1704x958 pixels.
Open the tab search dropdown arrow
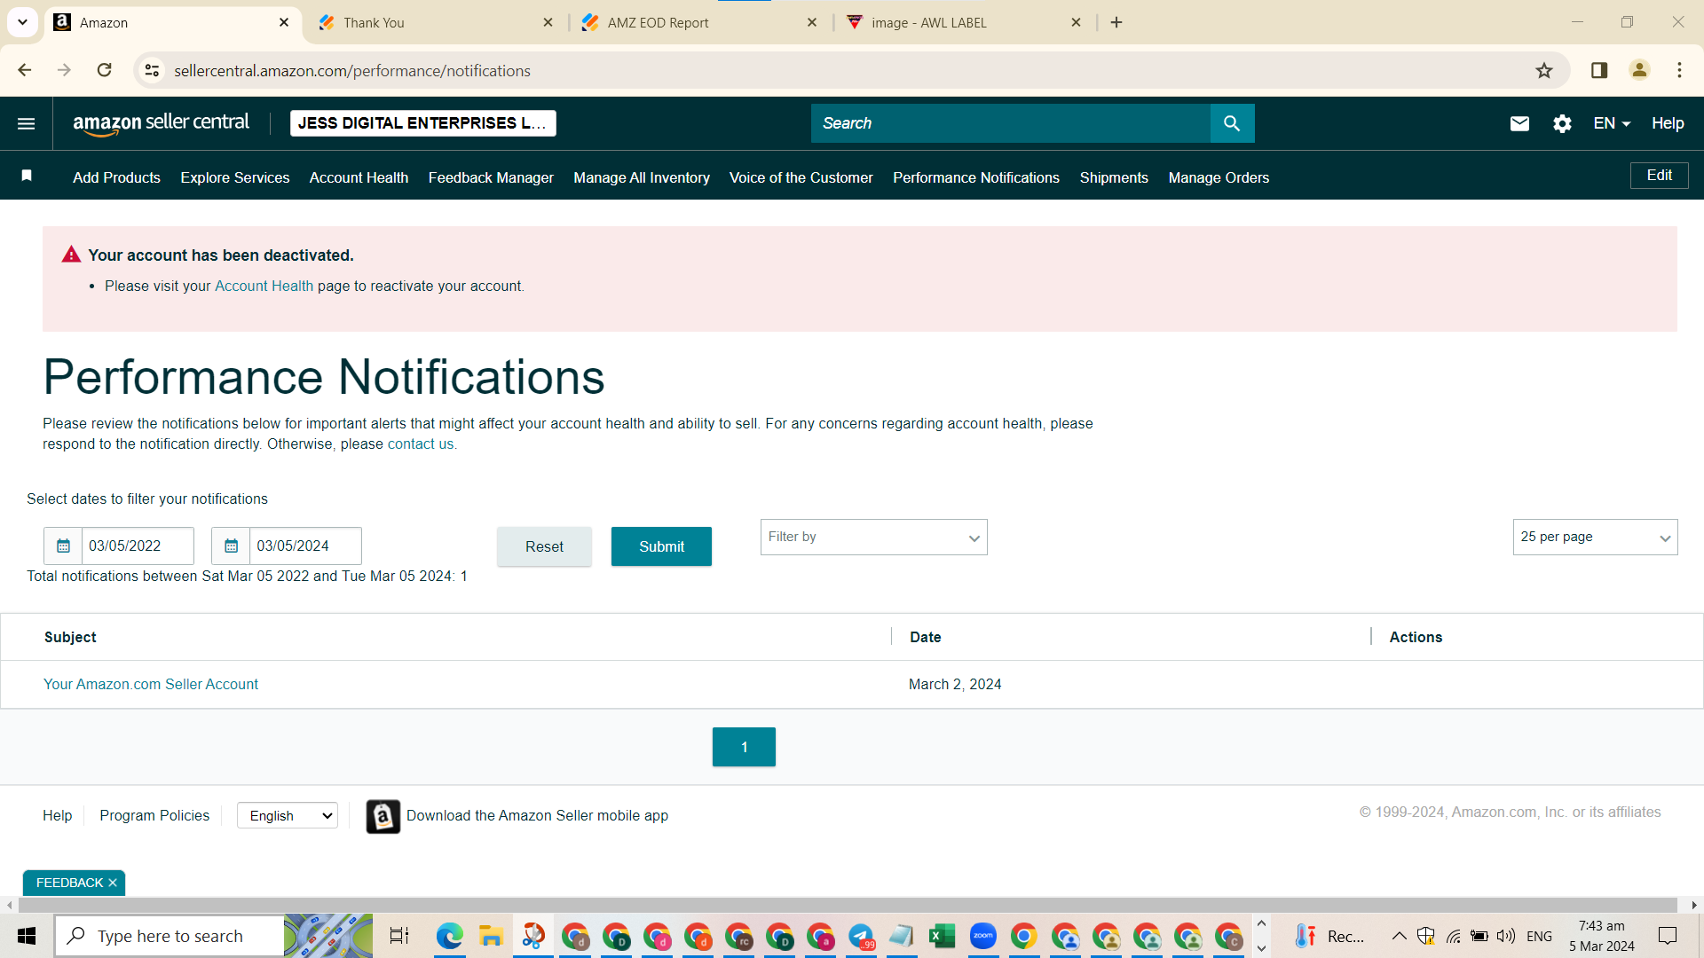click(22, 22)
